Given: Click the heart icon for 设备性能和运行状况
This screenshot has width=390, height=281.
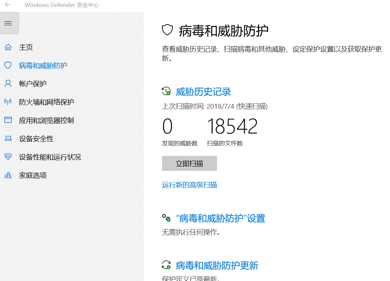Looking at the screenshot, I should coord(8,157).
